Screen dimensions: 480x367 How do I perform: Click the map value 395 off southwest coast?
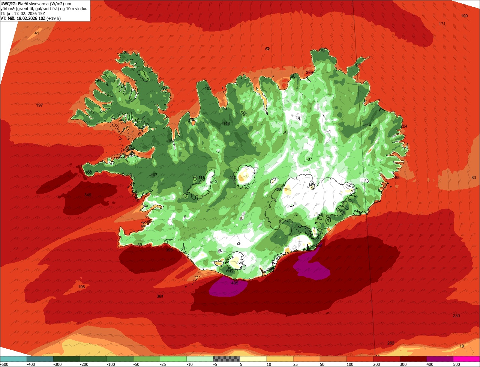(x=169, y=250)
